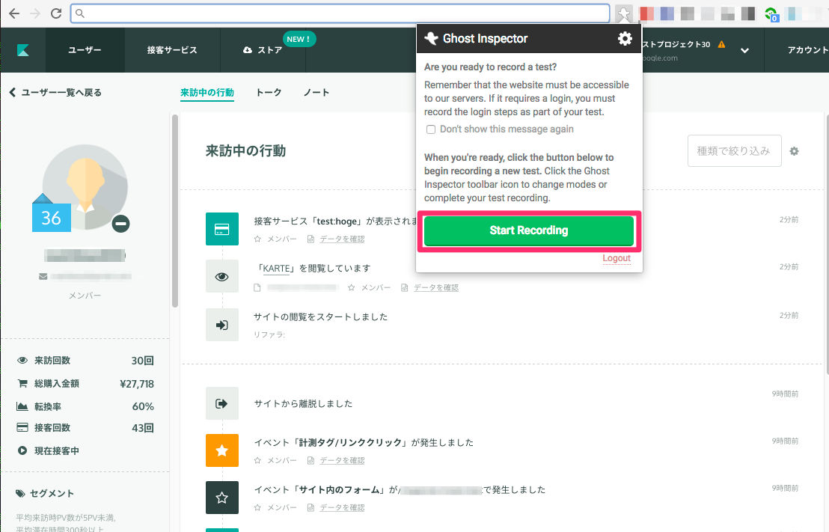Click the exit icon for サイトから離脱しました
Image resolution: width=829 pixels, height=532 pixels.
point(222,403)
